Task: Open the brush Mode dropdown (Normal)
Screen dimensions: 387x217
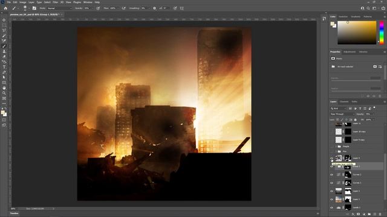Action: [x=59, y=8]
